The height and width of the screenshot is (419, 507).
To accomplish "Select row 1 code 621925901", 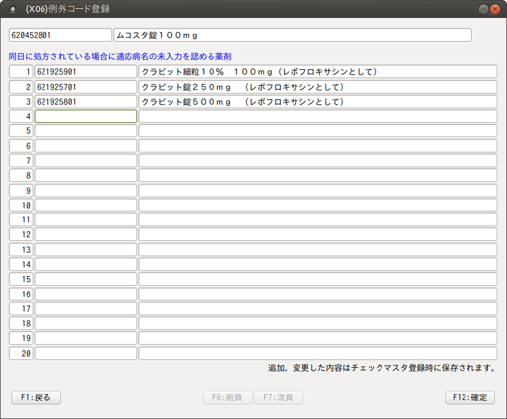I will click(85, 72).
